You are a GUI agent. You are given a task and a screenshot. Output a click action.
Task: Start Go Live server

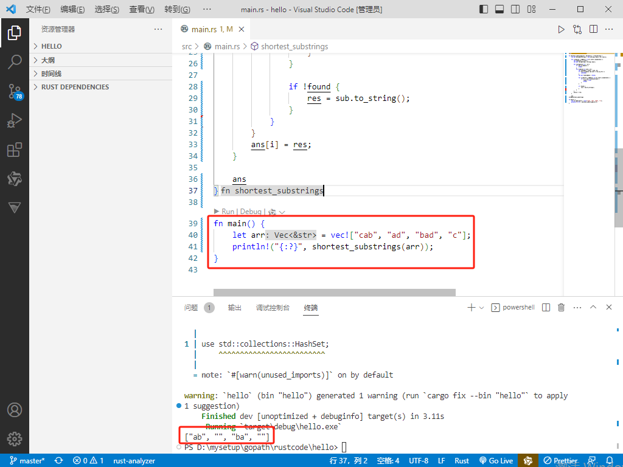(x=496, y=461)
